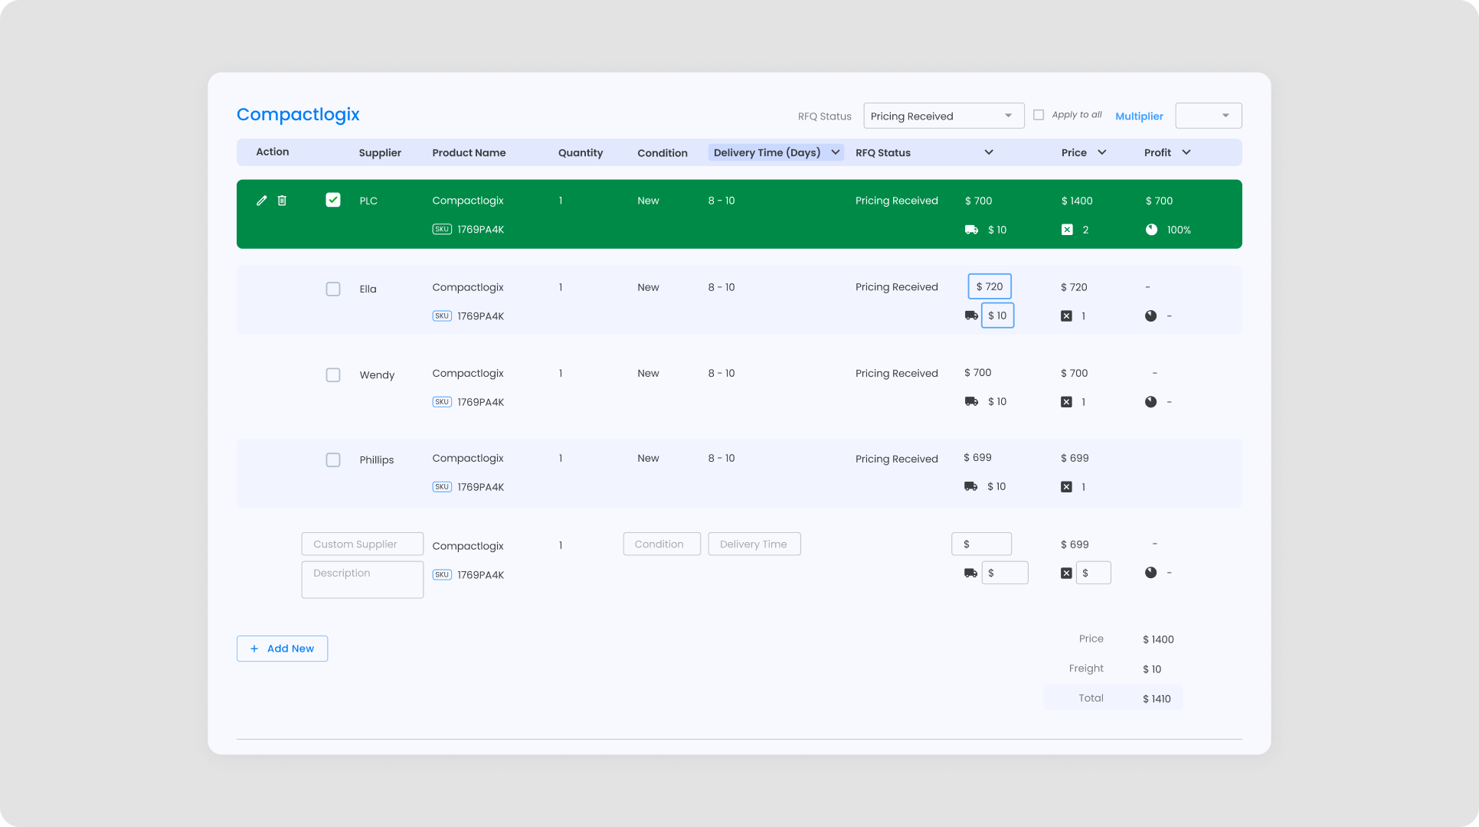
Task: Click the truck icon in custom supplier row
Action: point(970,573)
